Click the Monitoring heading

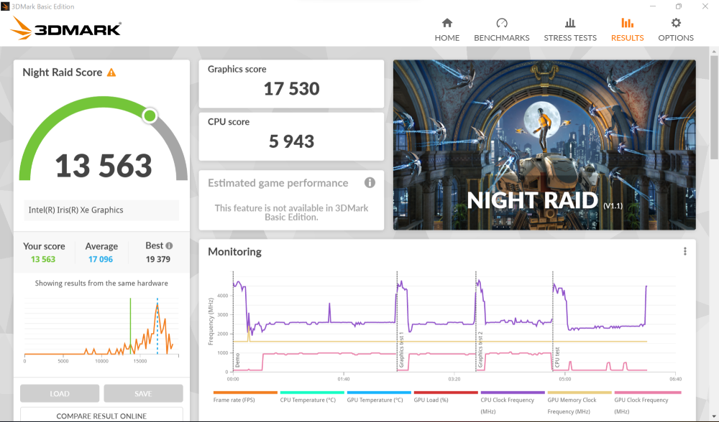(234, 252)
